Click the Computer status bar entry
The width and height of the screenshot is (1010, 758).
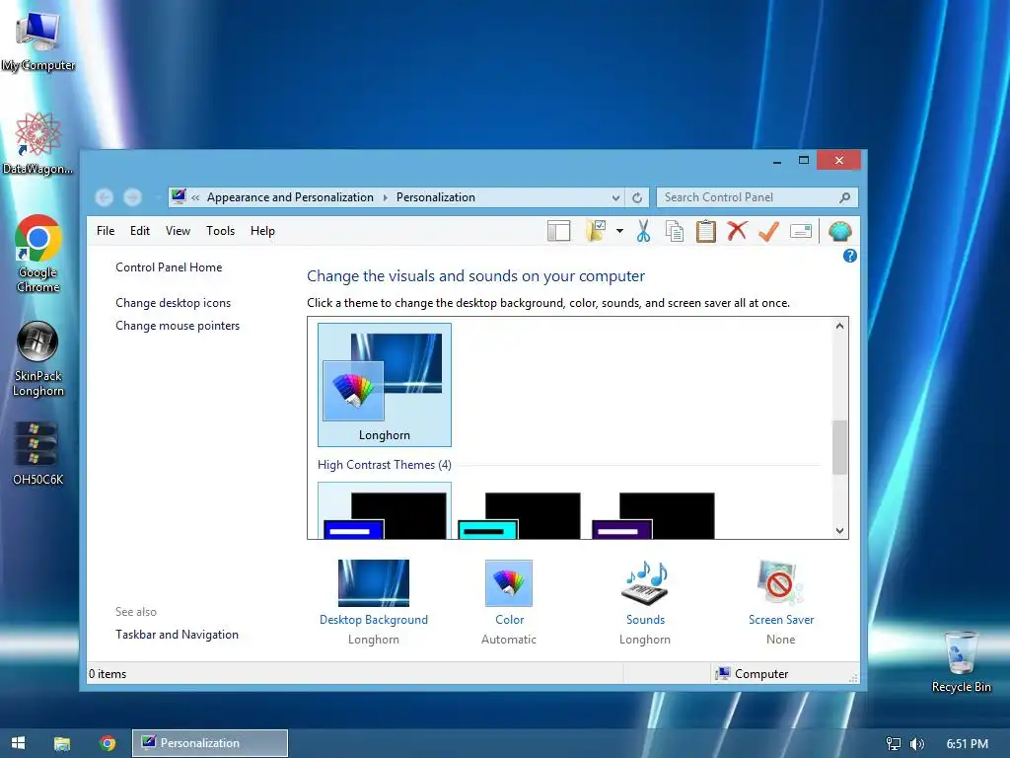coord(752,673)
